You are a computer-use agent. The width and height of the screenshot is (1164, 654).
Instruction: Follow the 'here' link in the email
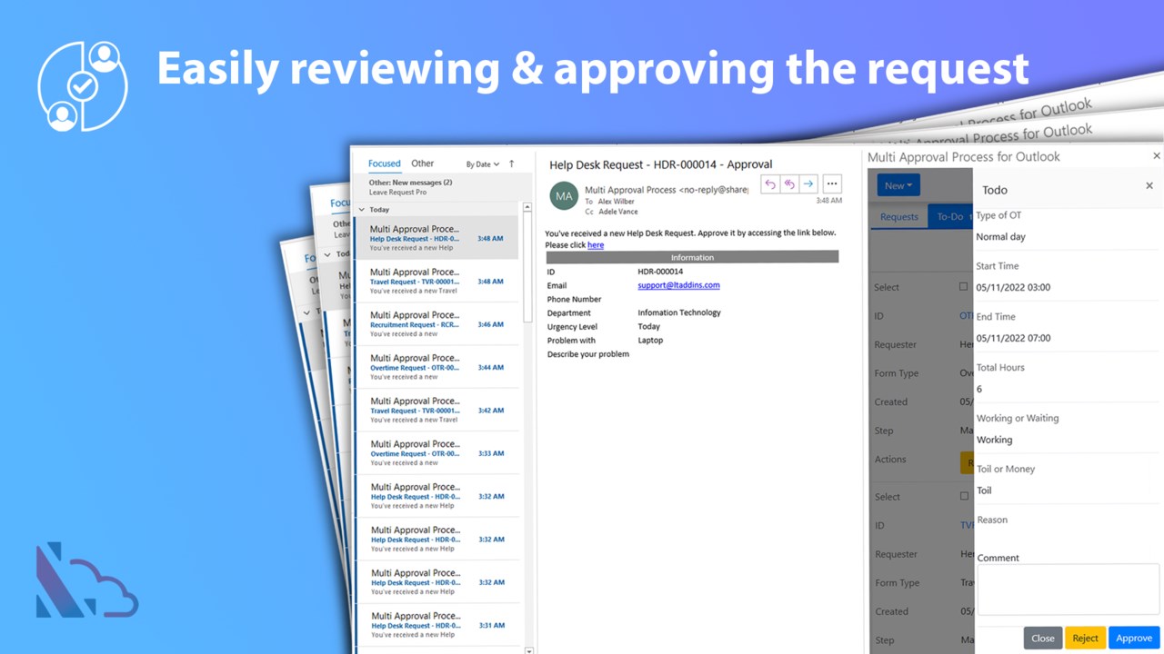pyautogui.click(x=595, y=245)
